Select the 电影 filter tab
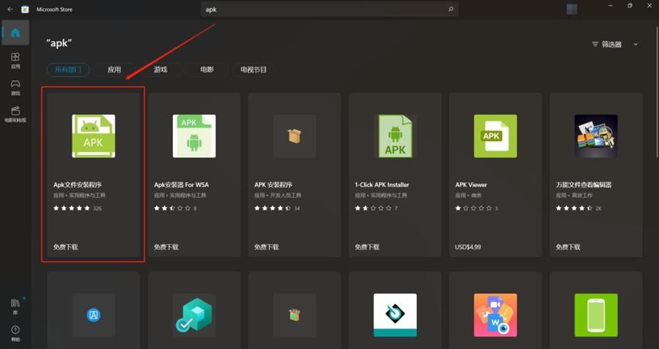659x349 pixels. click(207, 69)
